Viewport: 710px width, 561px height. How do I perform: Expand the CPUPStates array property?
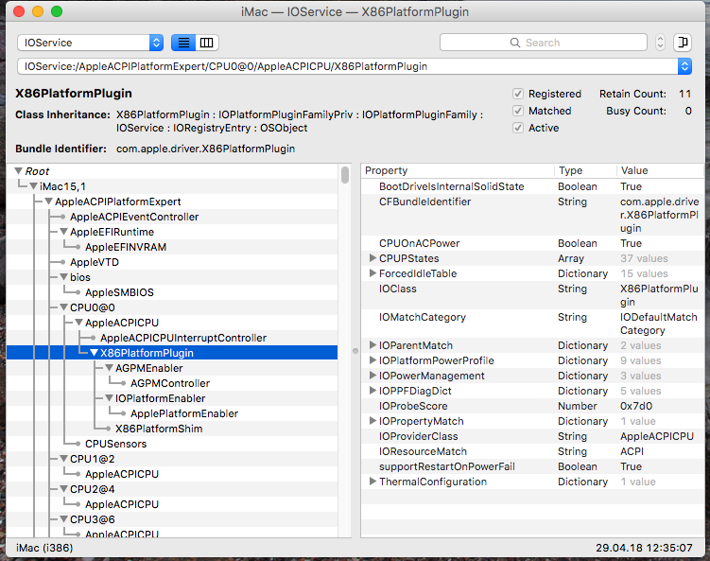pyautogui.click(x=372, y=258)
